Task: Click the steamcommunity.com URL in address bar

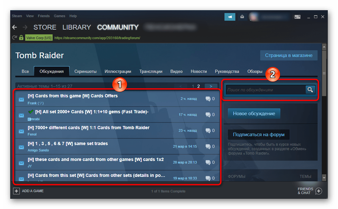Action: pyautogui.click(x=97, y=38)
